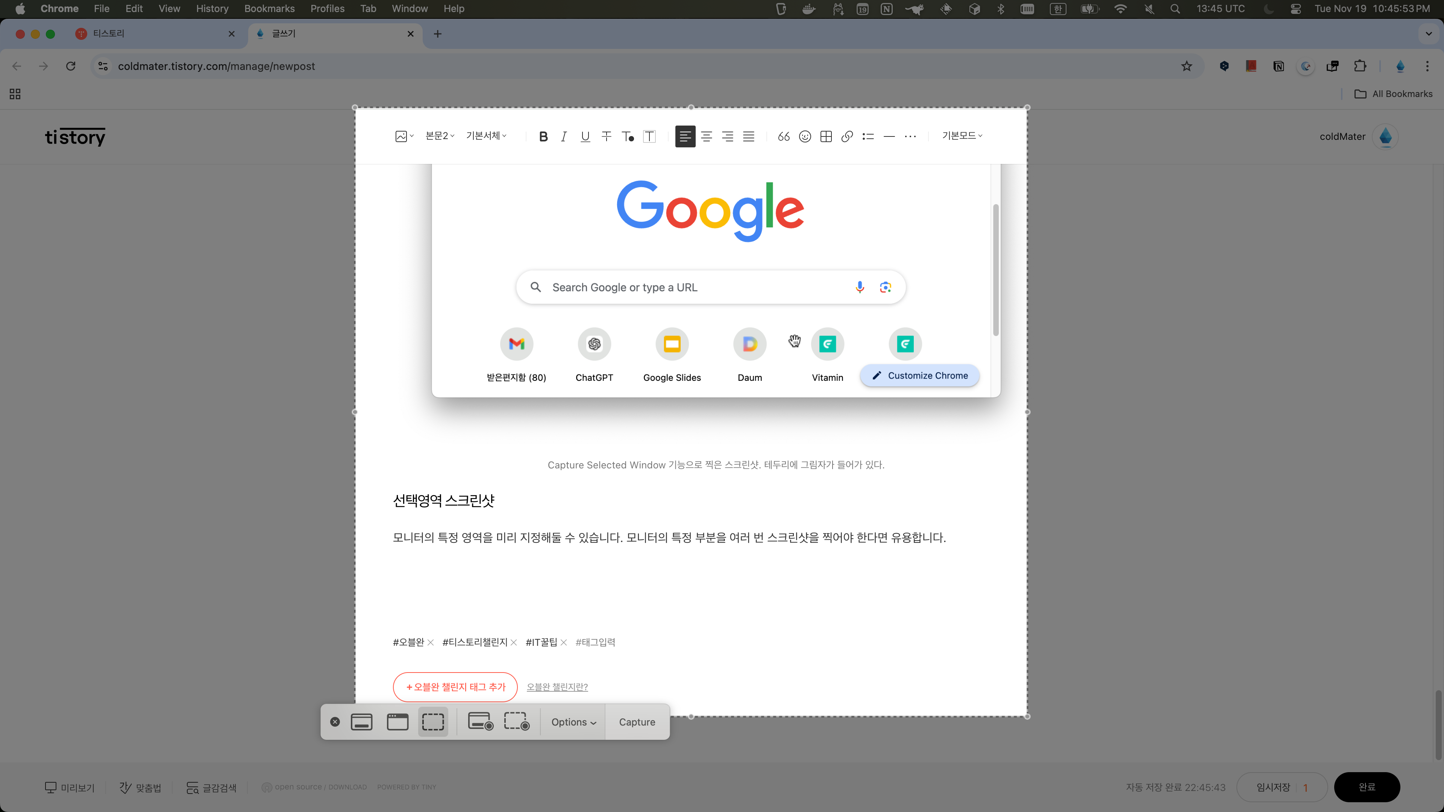Click the 오블완 챌린지란? link
Image resolution: width=1444 pixels, height=812 pixels.
(557, 686)
